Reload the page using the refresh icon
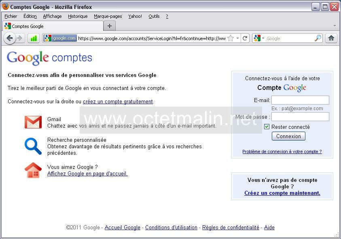The width and height of the screenshot is (341, 239). pyautogui.click(x=245, y=38)
